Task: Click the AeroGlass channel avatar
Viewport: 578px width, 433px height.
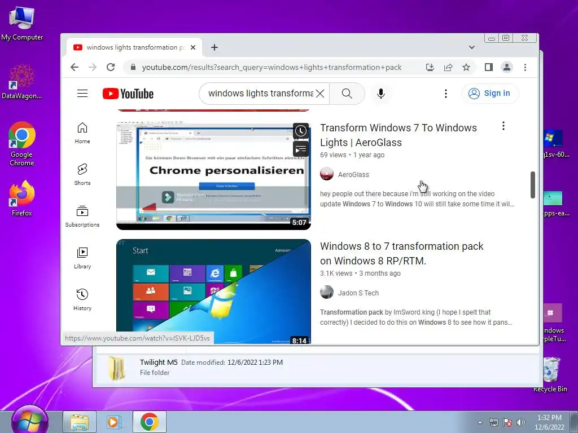Action: click(x=327, y=174)
